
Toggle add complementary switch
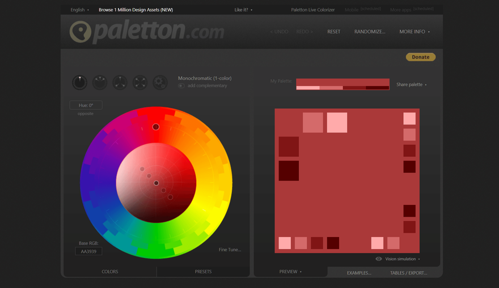(x=181, y=86)
